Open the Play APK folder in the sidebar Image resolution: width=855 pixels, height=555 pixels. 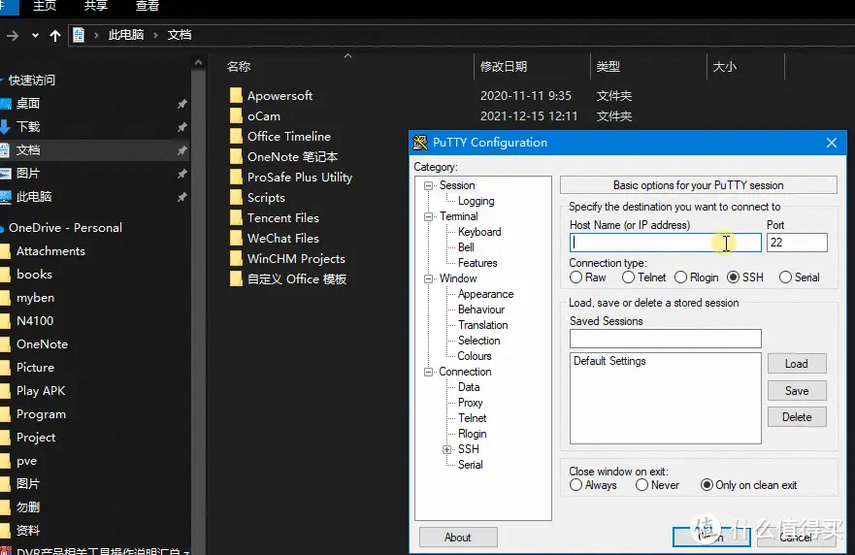(x=41, y=390)
